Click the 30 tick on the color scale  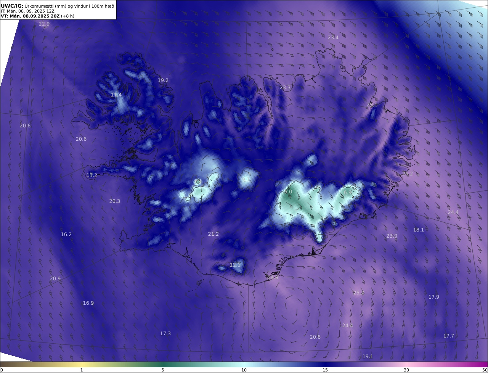click(406, 370)
